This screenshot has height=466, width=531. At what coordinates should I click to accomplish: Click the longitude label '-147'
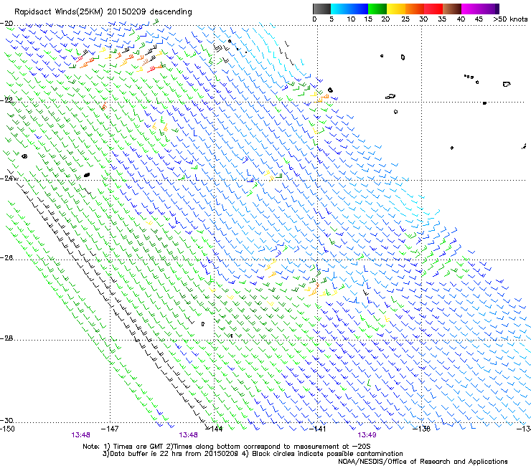pos(110,429)
